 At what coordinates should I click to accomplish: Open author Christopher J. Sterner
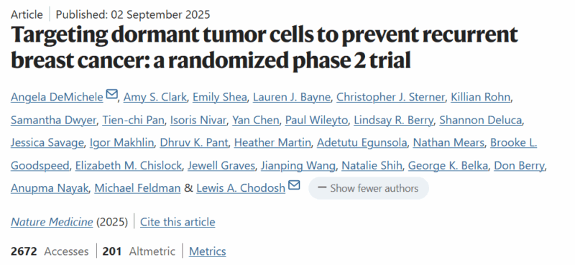point(390,98)
